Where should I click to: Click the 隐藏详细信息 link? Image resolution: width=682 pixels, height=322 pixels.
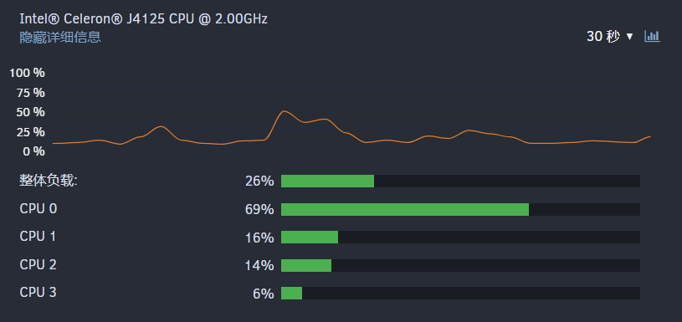coord(60,37)
